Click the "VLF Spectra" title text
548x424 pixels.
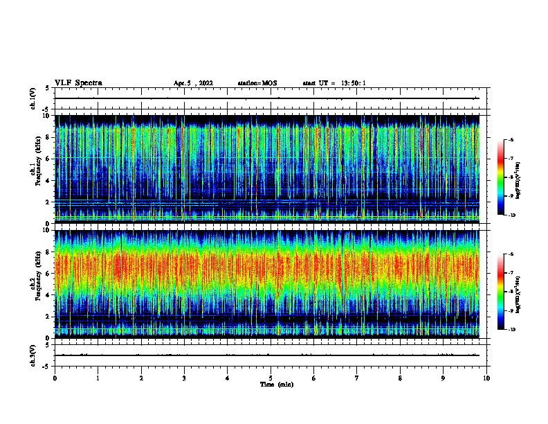78,83
